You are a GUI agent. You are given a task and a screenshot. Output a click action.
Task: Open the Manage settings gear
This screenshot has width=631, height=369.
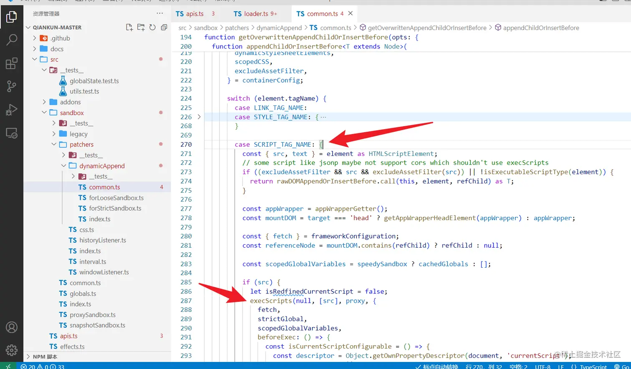11,350
